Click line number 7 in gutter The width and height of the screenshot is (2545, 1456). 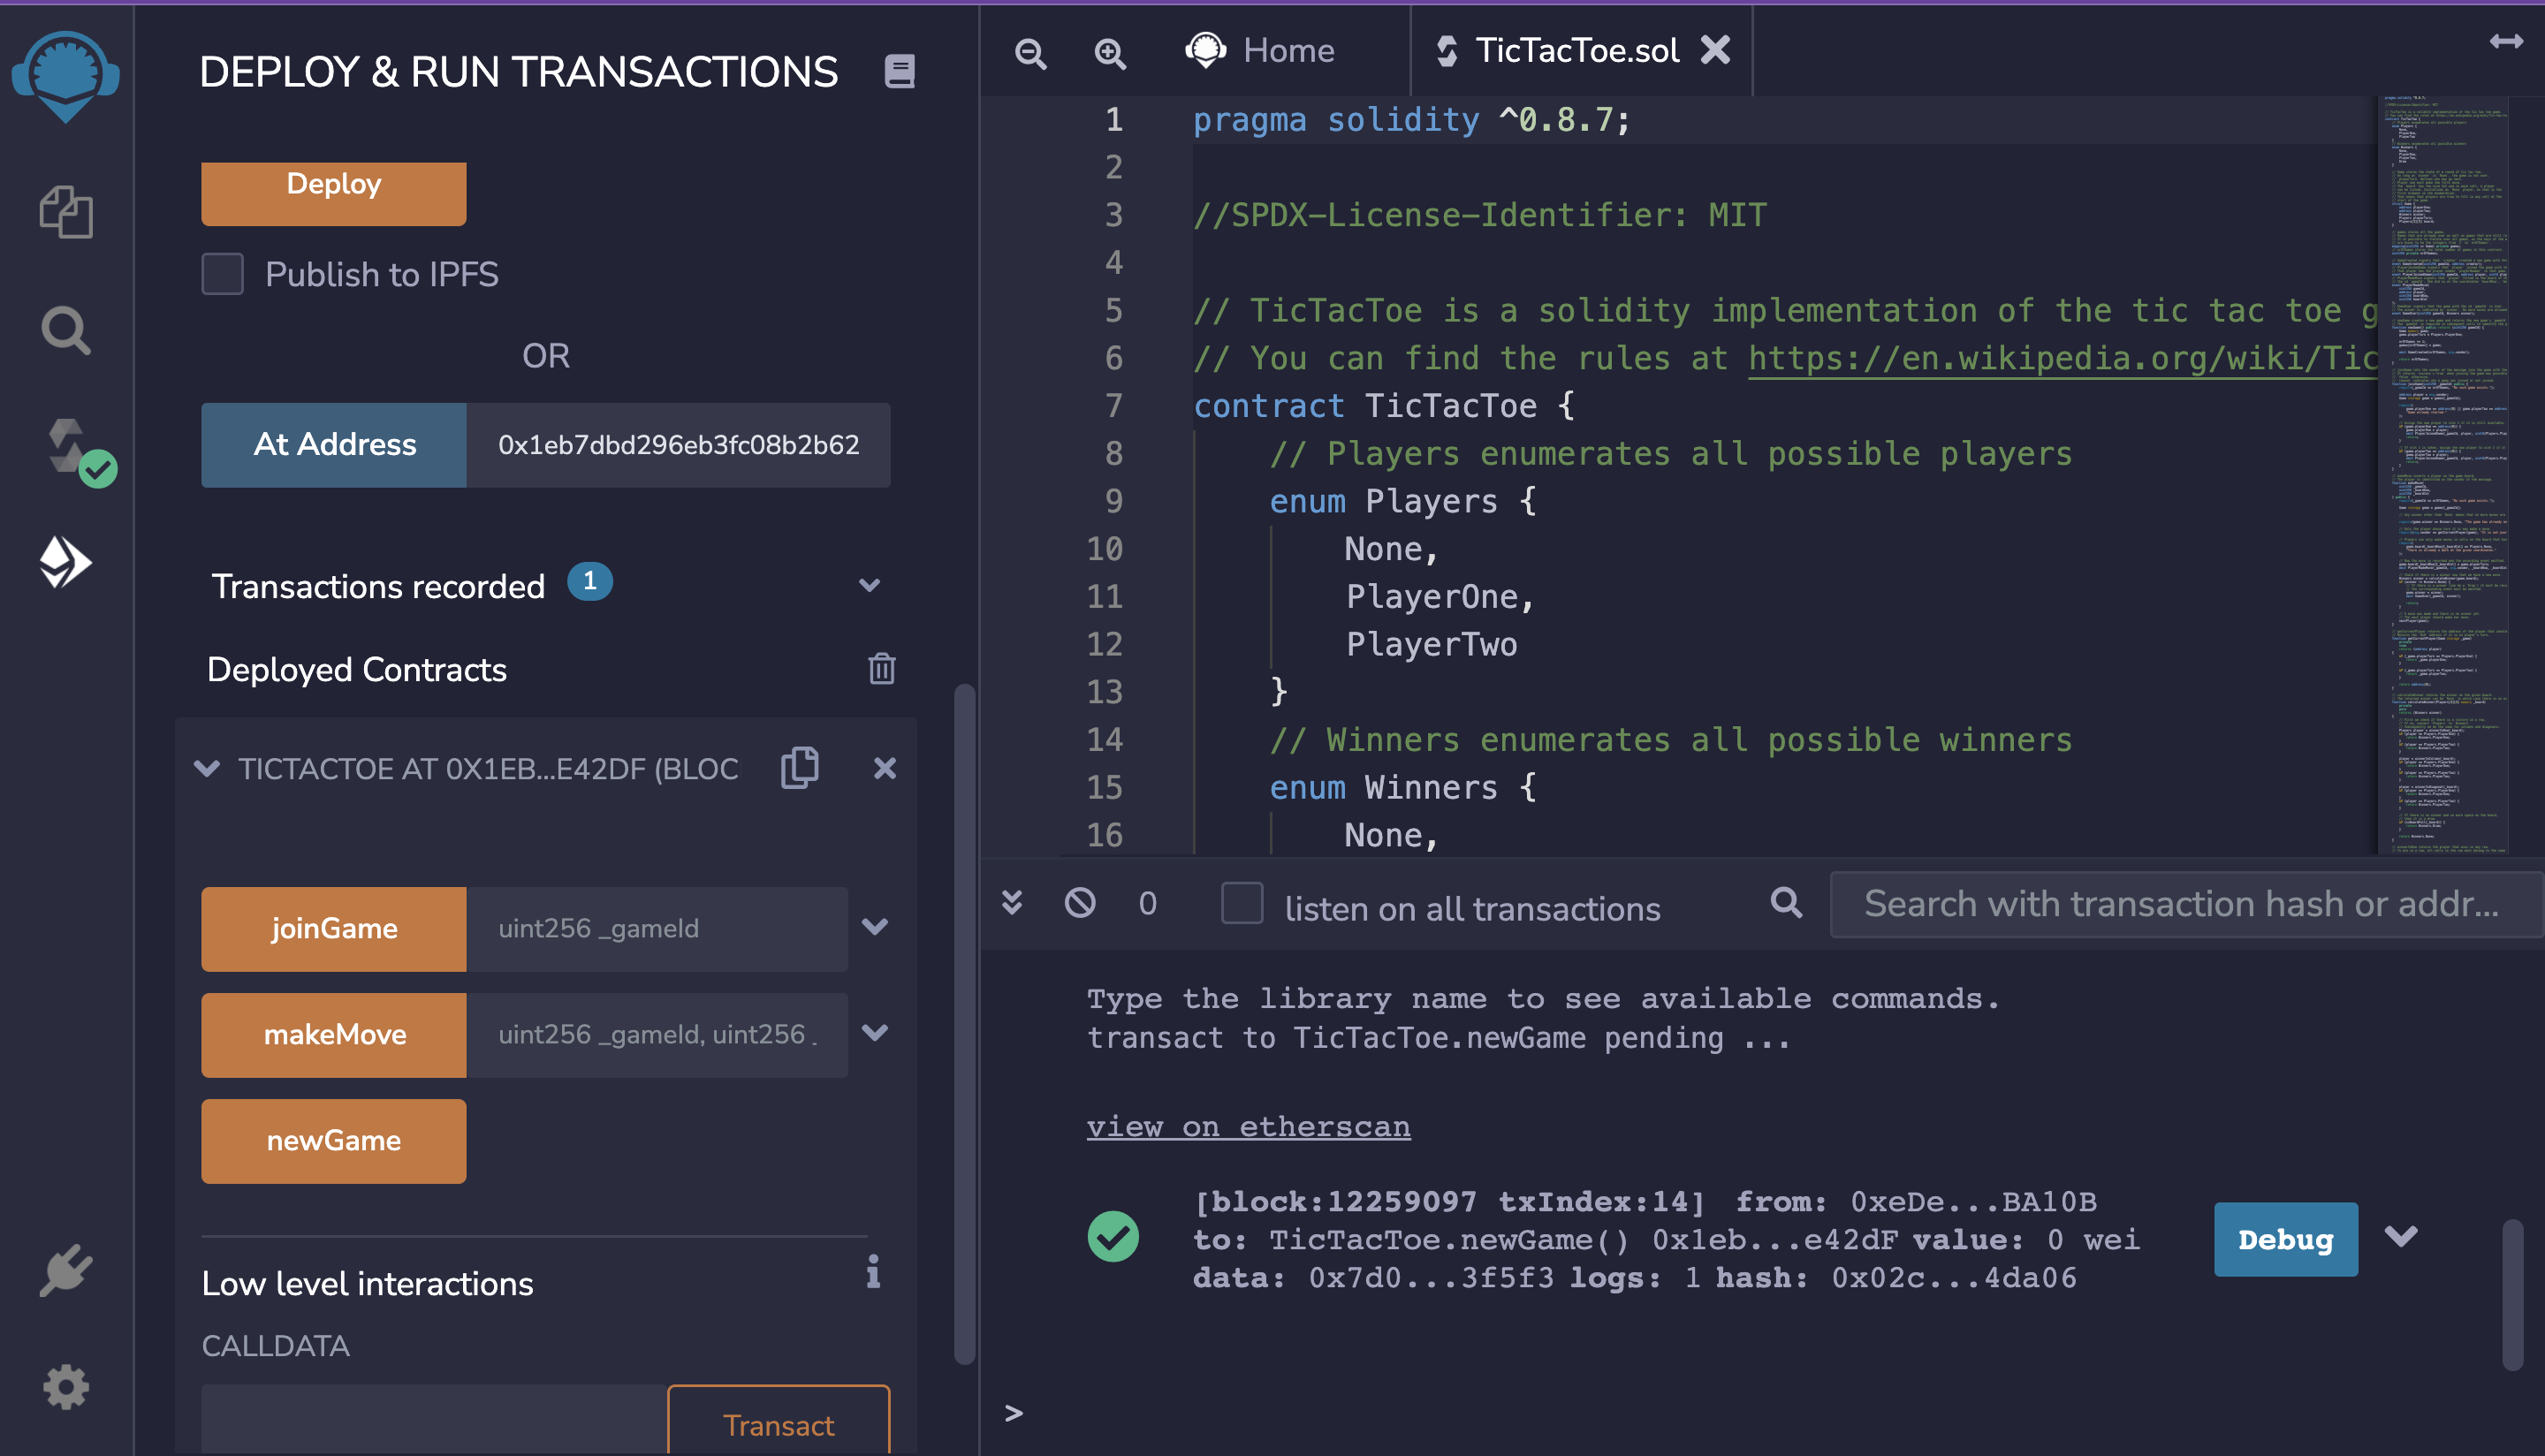point(1113,406)
